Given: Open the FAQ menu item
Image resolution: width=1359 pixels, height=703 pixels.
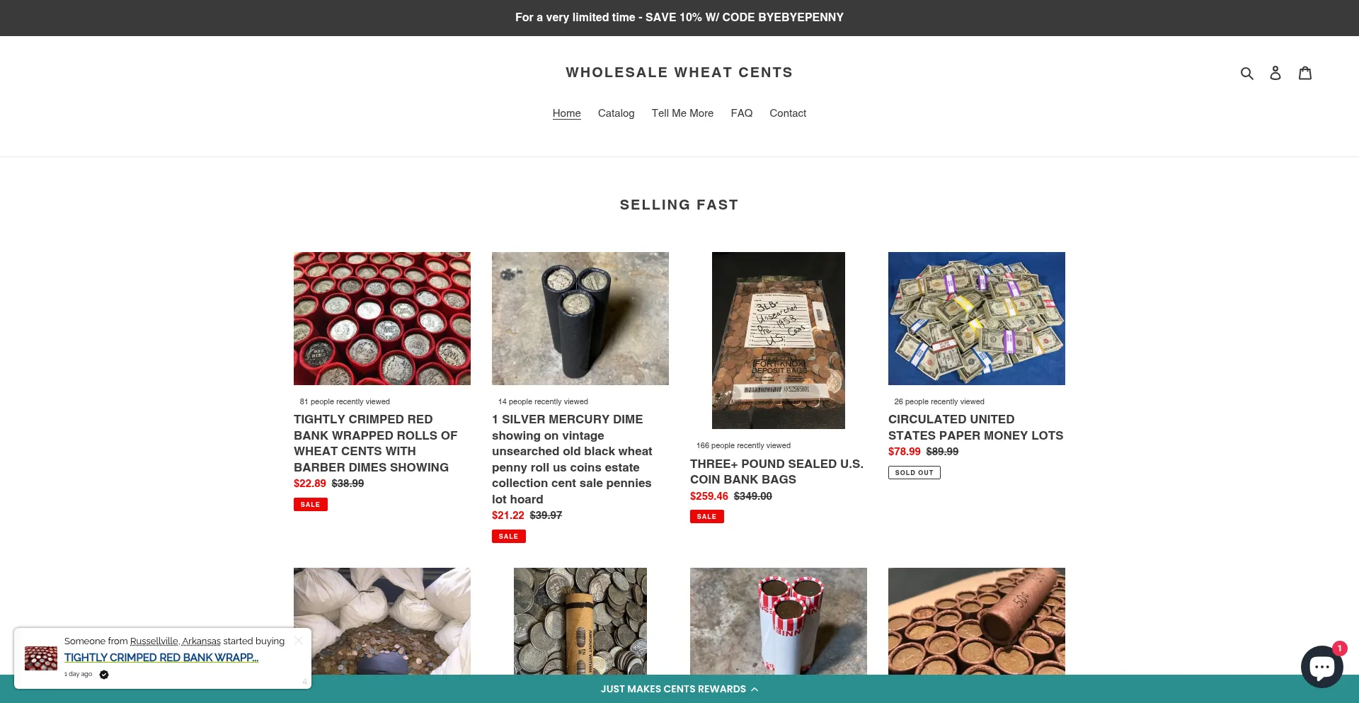Looking at the screenshot, I should 741,113.
